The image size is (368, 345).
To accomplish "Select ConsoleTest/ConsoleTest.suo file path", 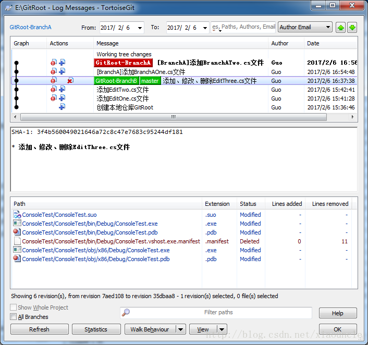I will point(59,215).
